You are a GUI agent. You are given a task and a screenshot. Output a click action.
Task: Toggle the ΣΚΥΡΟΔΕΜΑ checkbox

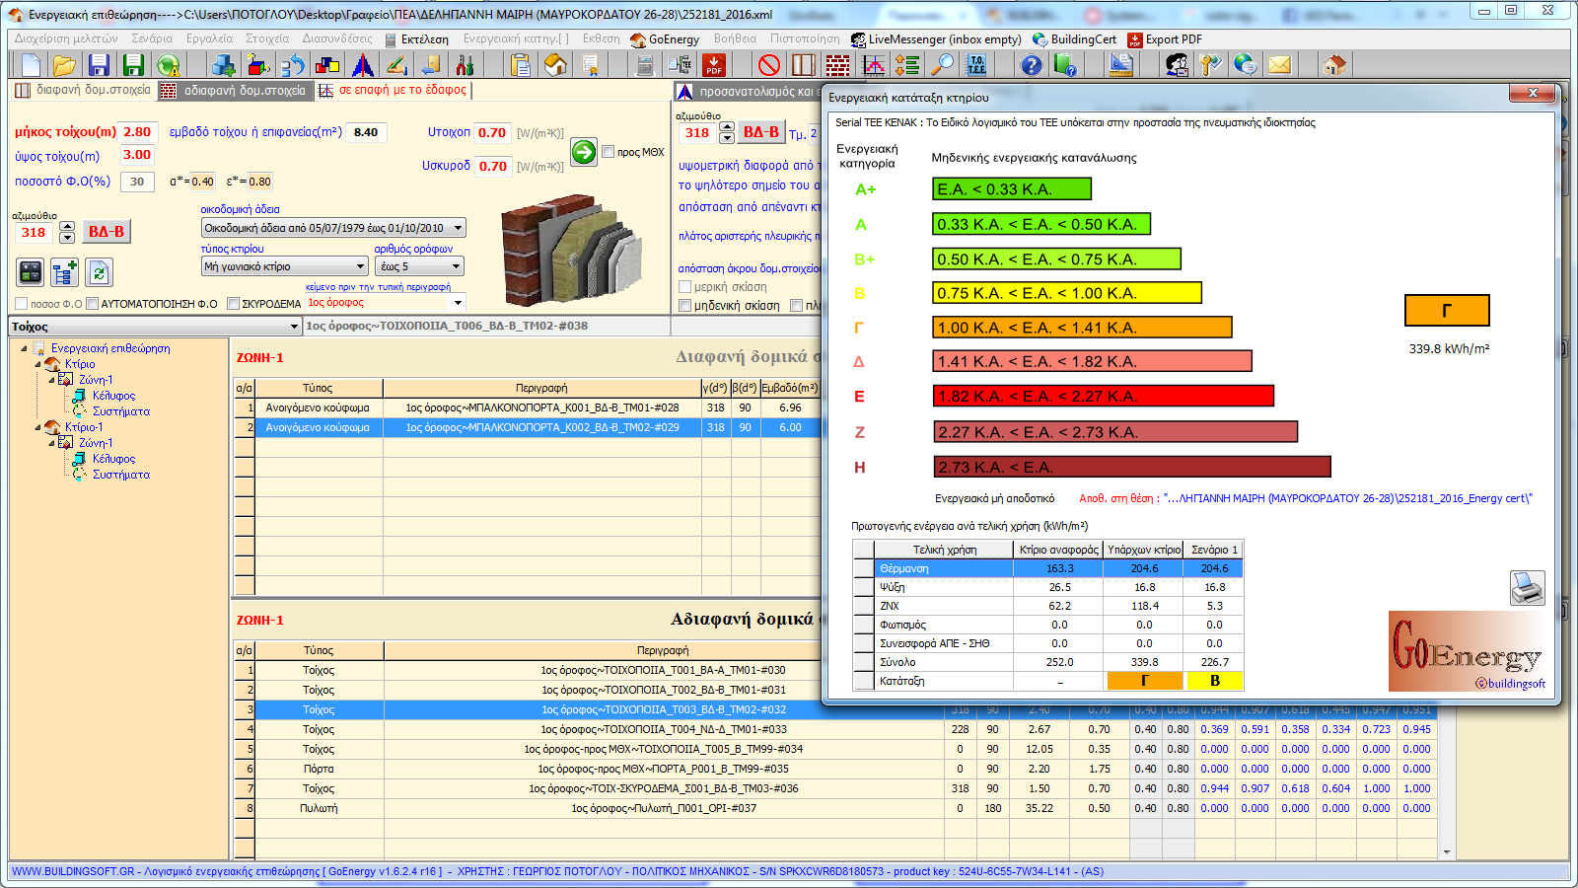234,304
